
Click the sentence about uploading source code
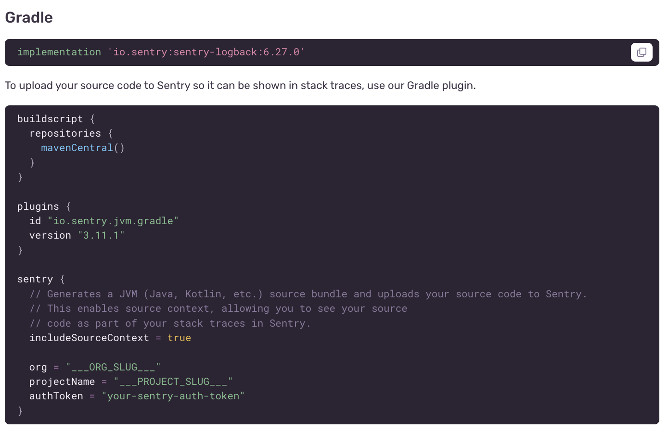[x=240, y=86]
